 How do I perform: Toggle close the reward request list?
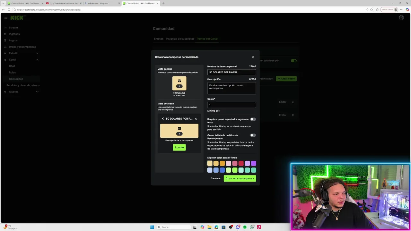coord(253,135)
